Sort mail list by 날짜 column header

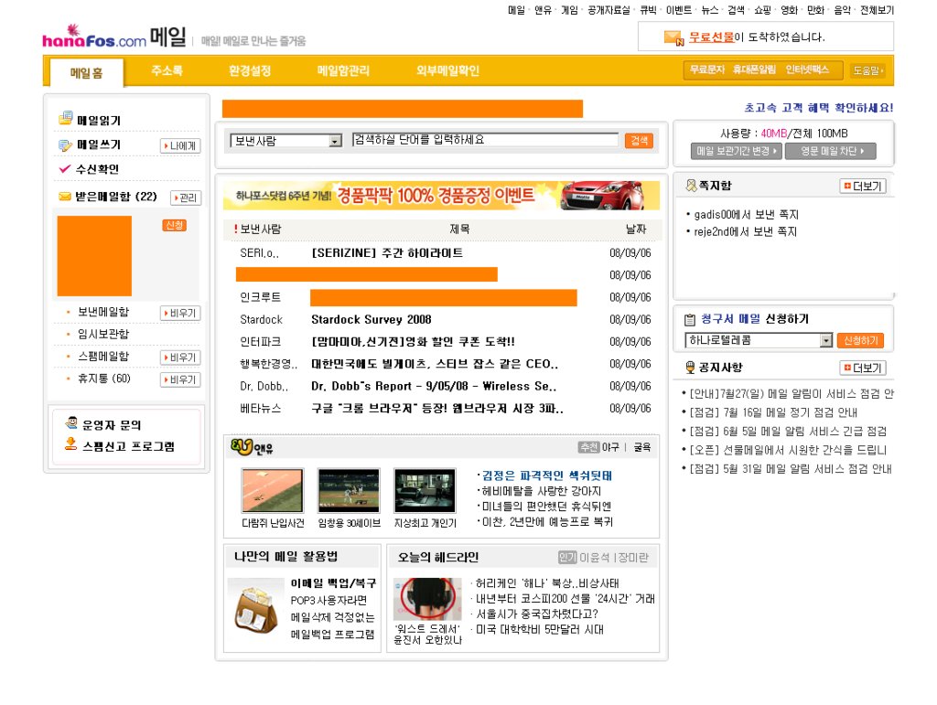[x=636, y=229]
